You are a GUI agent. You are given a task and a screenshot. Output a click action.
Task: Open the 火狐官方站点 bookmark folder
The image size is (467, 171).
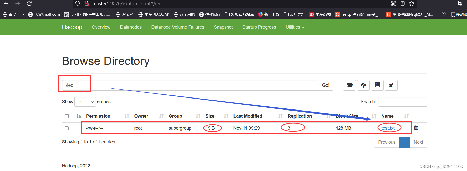pos(239,14)
